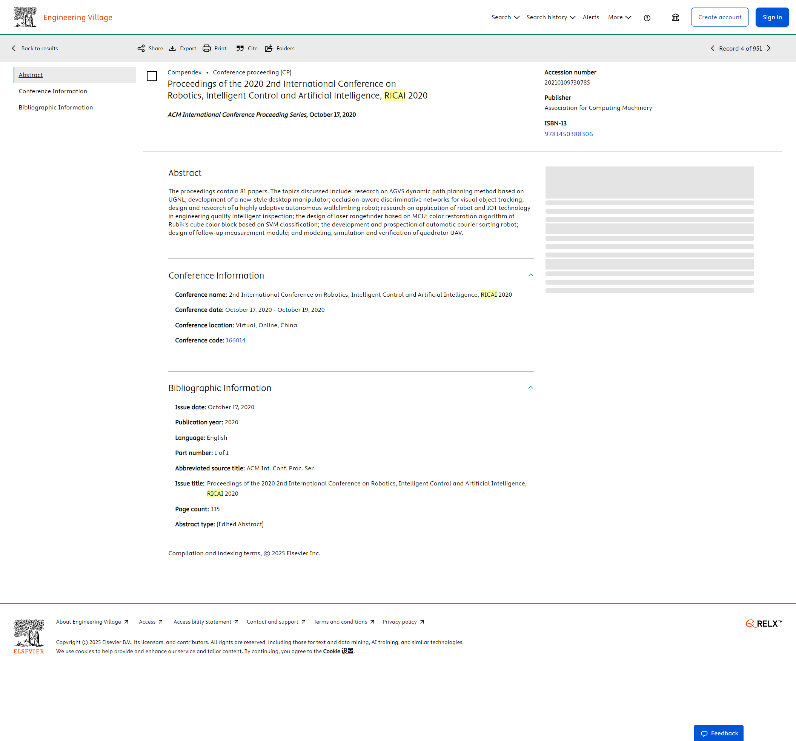
Task: Open the Search dropdown menu
Action: (505, 17)
